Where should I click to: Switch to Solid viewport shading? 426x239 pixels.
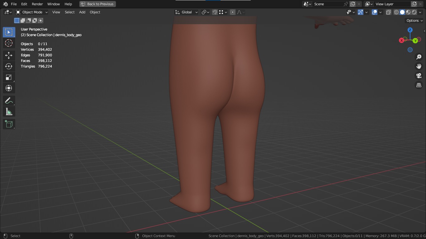[x=402, y=12]
